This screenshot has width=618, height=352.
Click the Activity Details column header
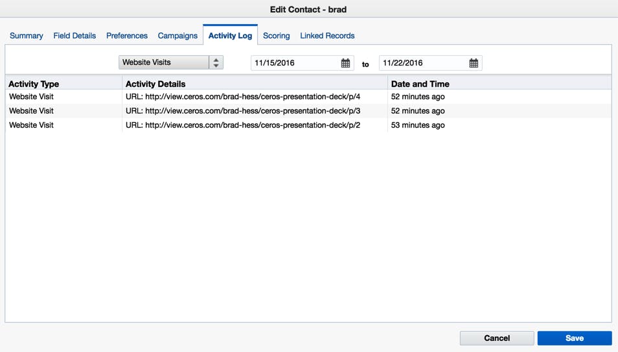[x=155, y=84]
